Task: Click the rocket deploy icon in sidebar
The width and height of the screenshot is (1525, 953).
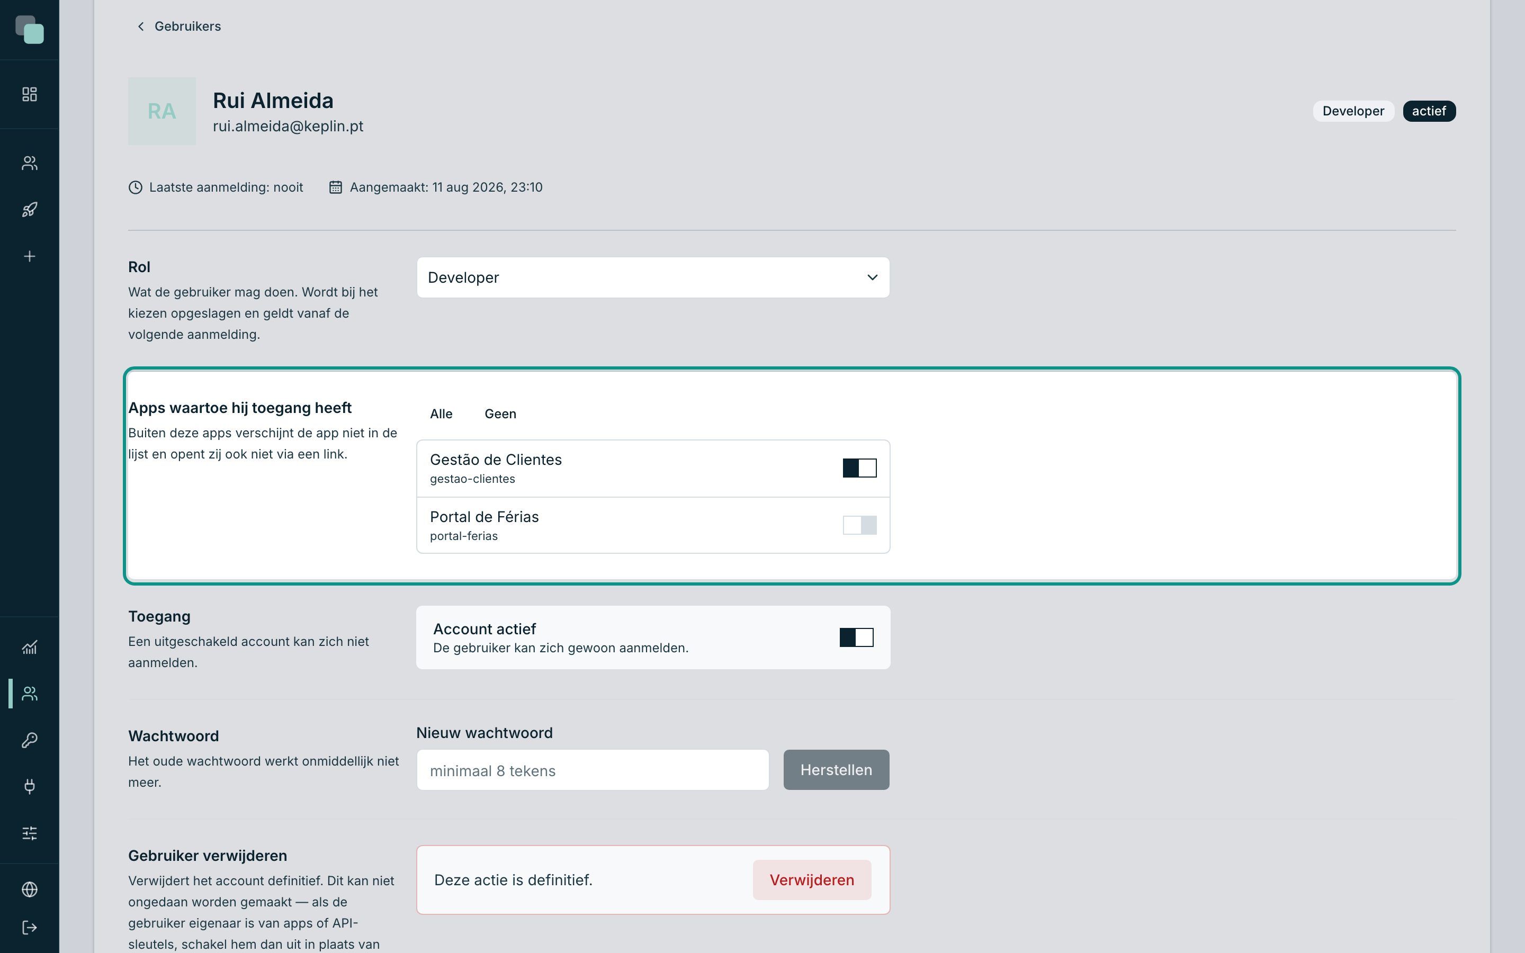Action: click(x=30, y=210)
